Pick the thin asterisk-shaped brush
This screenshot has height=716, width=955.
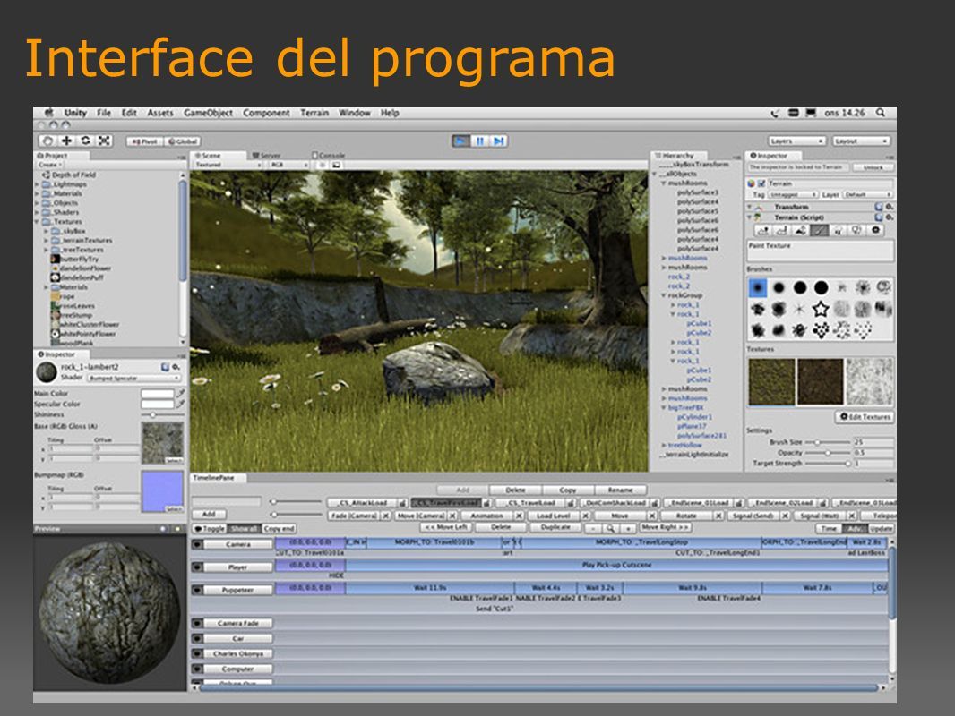pyautogui.click(x=800, y=309)
